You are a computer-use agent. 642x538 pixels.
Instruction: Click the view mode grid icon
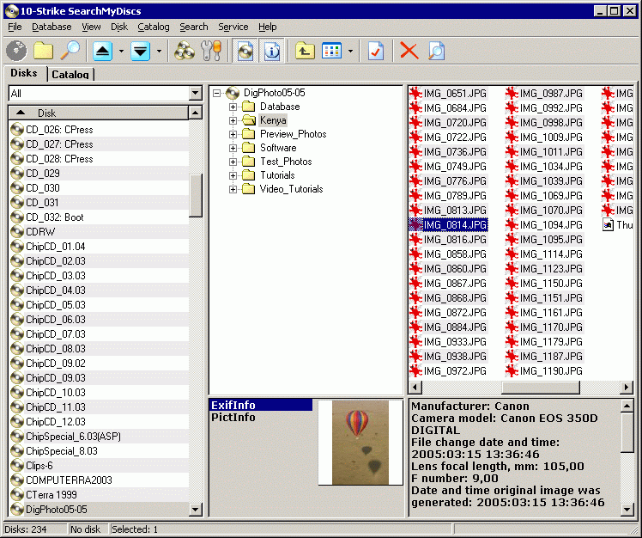click(331, 51)
